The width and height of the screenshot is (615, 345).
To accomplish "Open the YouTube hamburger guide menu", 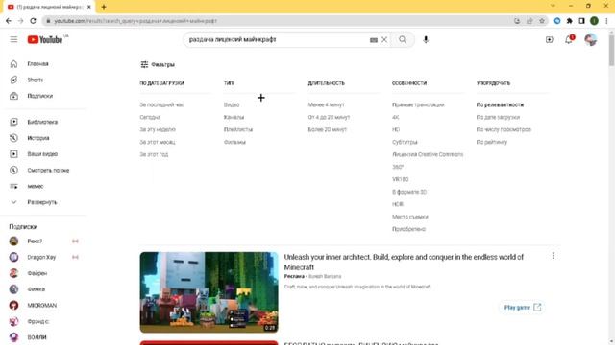I will [x=13, y=40].
